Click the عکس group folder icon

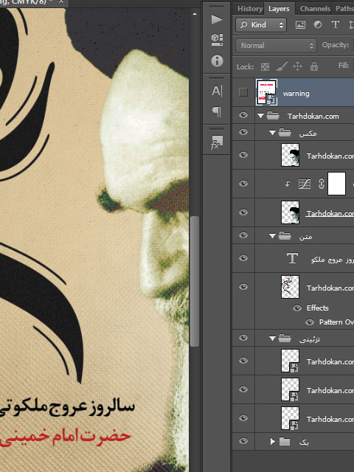pyautogui.click(x=285, y=133)
